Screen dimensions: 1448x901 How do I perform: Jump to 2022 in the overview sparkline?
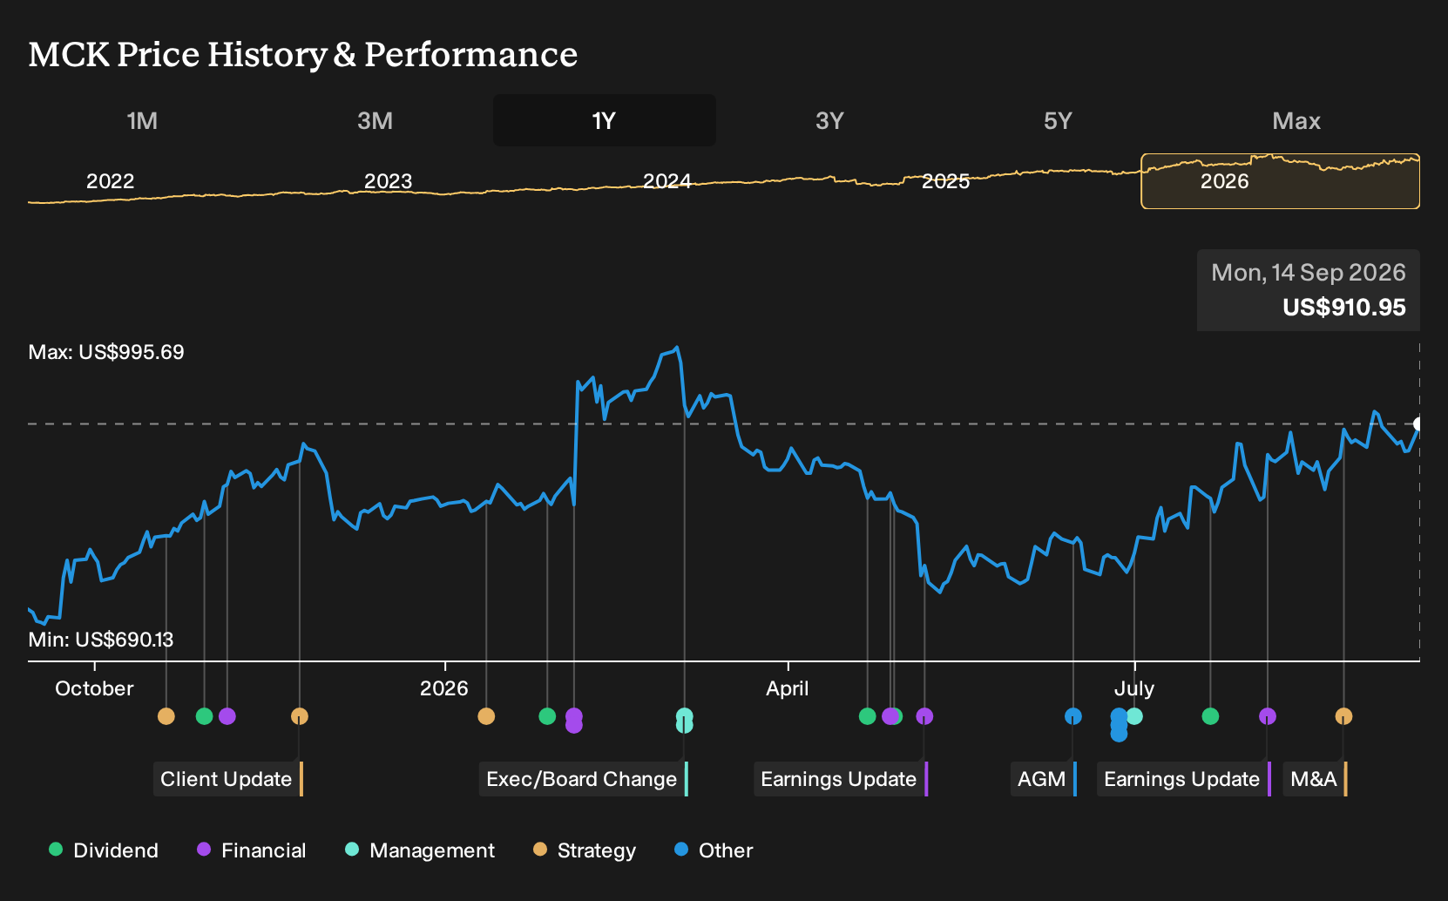[x=111, y=181]
